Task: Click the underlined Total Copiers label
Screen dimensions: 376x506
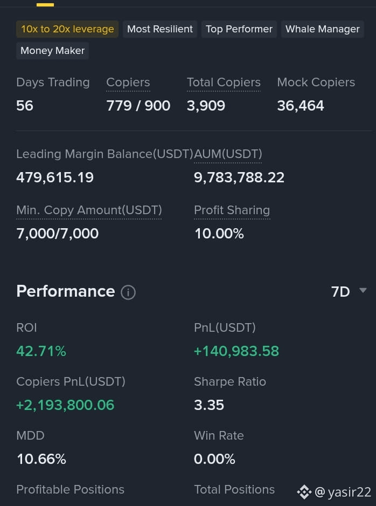Action: coord(224,83)
